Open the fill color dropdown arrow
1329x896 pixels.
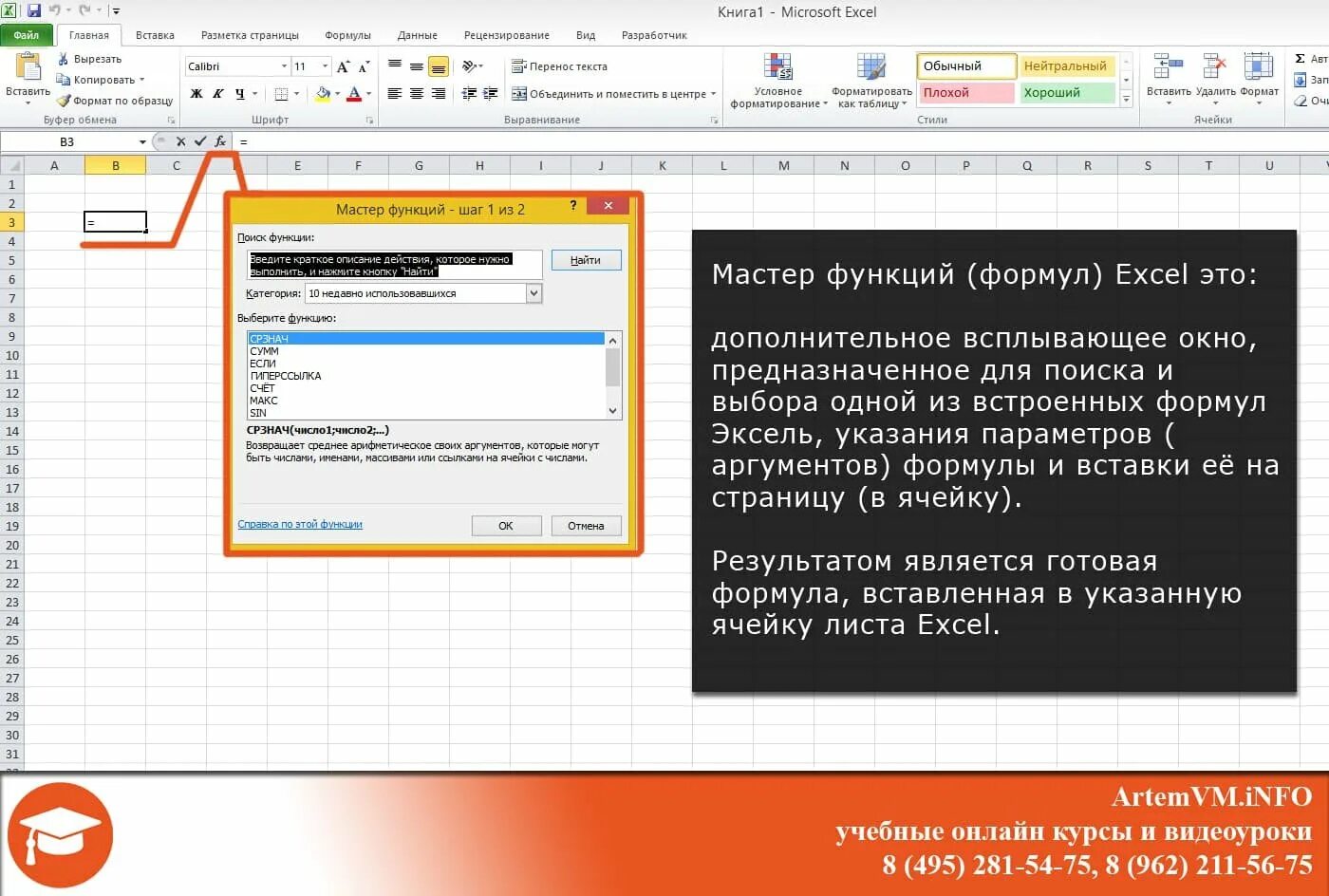pos(338,94)
